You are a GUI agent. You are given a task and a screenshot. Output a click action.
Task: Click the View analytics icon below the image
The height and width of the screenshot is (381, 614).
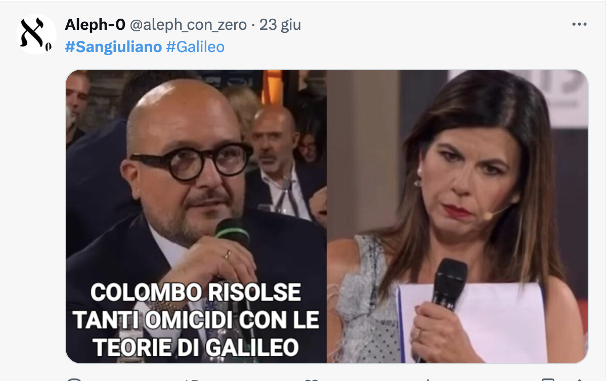pyautogui.click(x=428, y=379)
